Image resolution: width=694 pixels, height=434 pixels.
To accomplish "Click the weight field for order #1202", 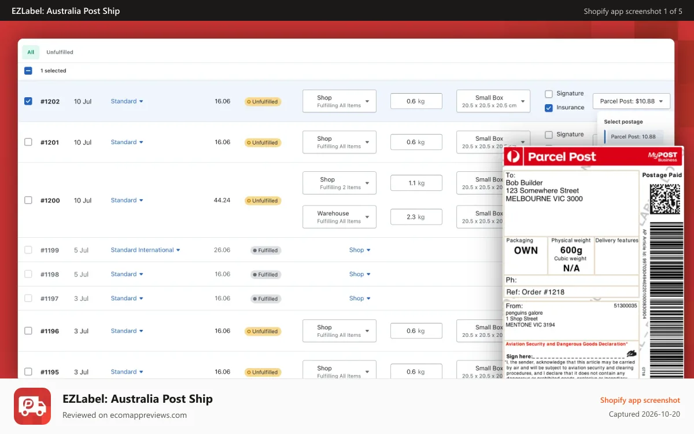I will click(416, 101).
